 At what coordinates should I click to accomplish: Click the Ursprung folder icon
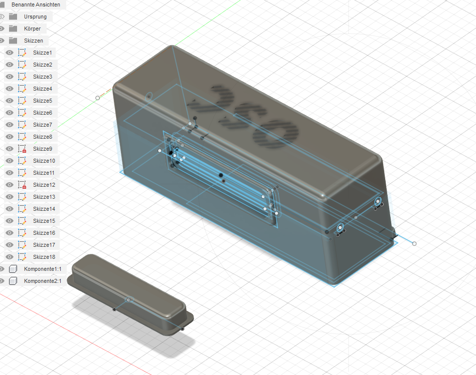14,16
